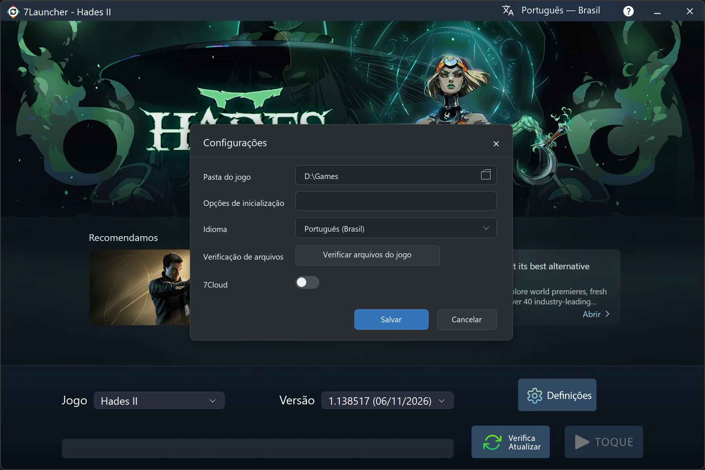Click the Jogo label
This screenshot has height=470, width=705.
pyautogui.click(x=74, y=401)
